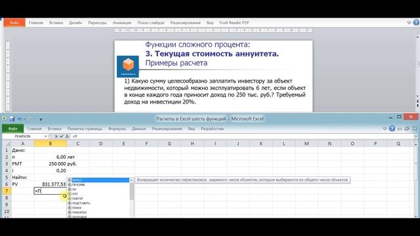Image resolution: width=420 pixels, height=236 pixels.
Task: Open Показ слайдов tab in PowerPoint
Action: click(150, 23)
